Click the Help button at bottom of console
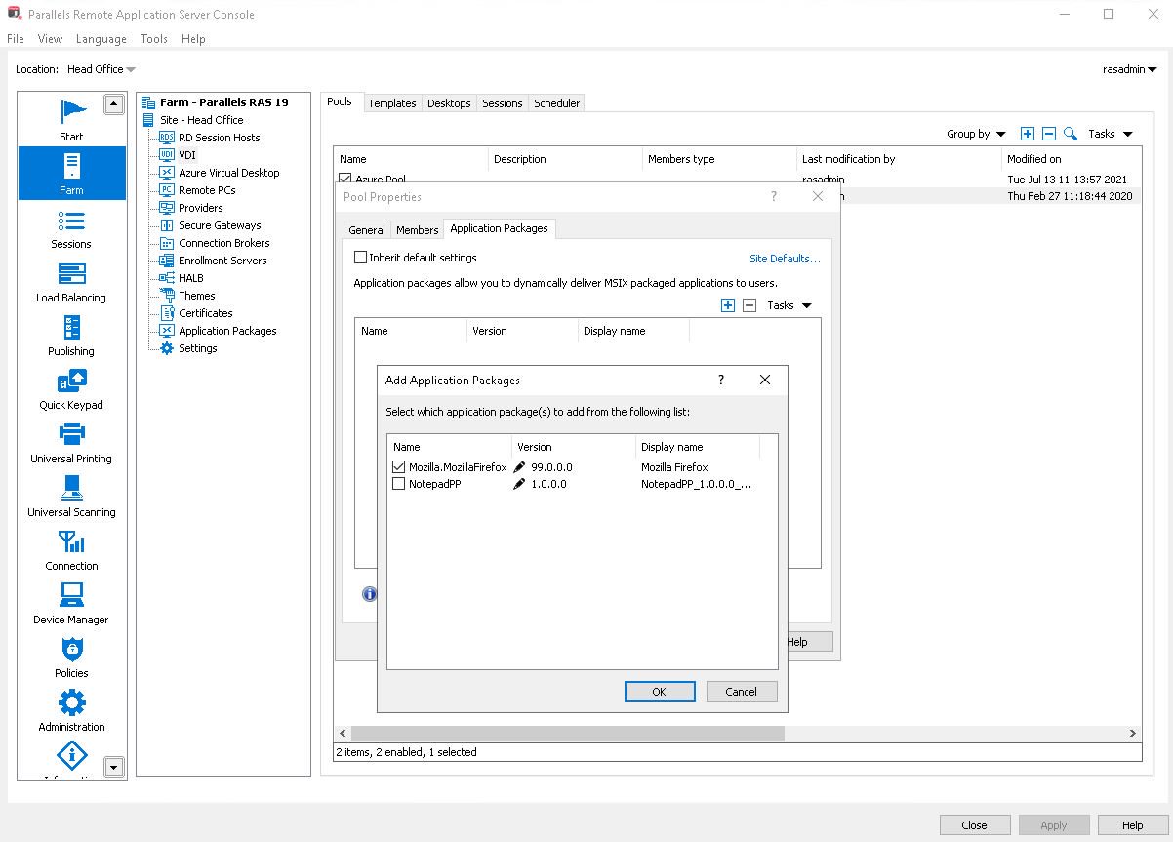 1132,824
